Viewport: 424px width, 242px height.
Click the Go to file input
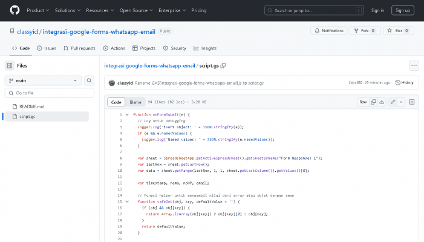(50, 93)
